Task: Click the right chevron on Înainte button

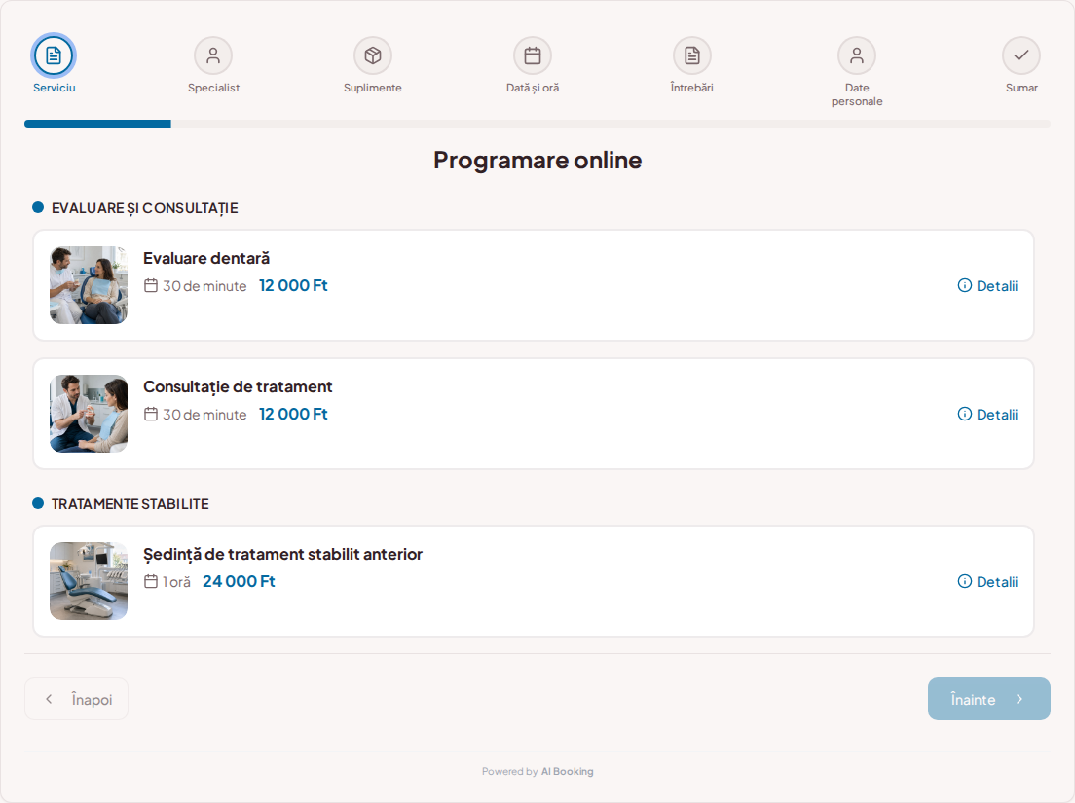Action: (1019, 699)
